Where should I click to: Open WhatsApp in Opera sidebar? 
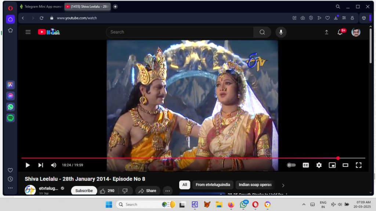pyautogui.click(x=10, y=107)
